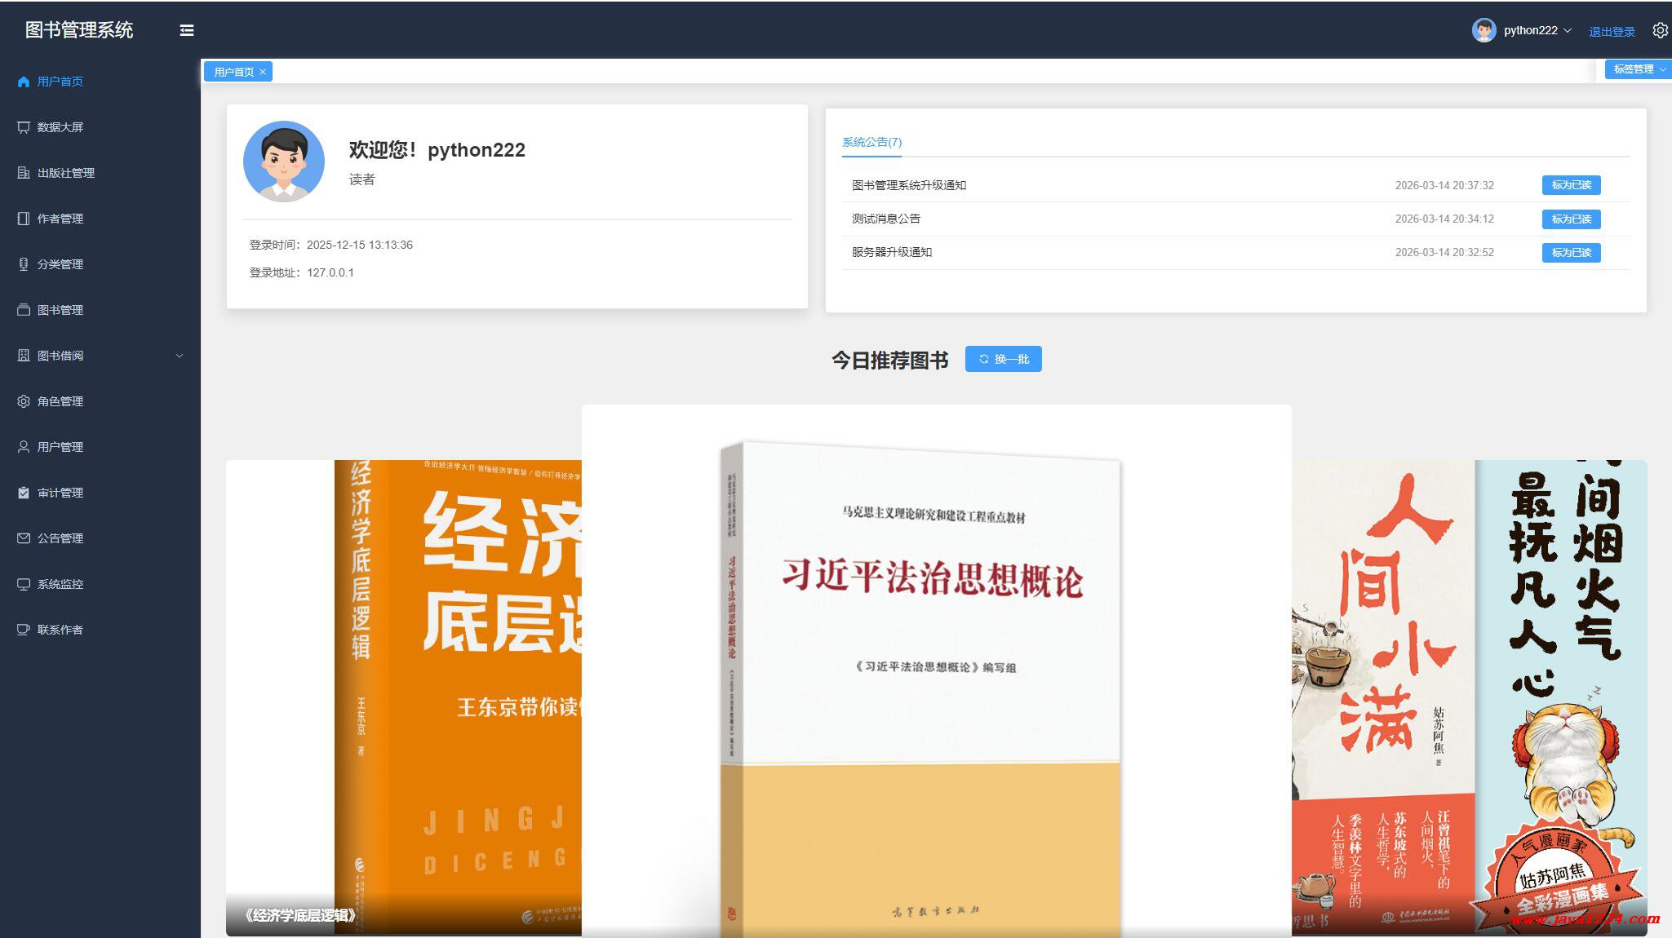Image resolution: width=1672 pixels, height=938 pixels.
Task: Click the 角色管理 gear icon
Action: [23, 401]
